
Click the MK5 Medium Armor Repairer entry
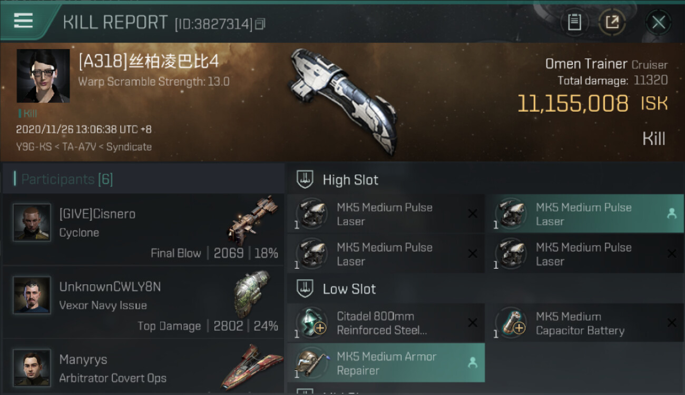(x=386, y=363)
